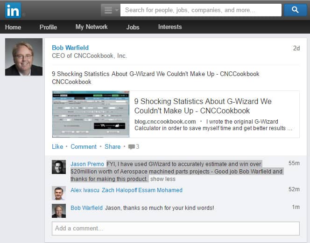
Task: Click the blue search magnifier button
Action: 295,10
